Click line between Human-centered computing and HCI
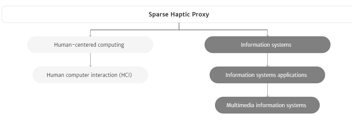 [x=90, y=59]
